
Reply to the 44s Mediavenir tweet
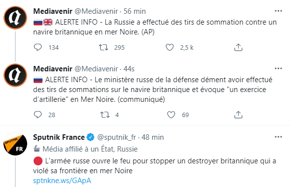(x=38, y=115)
